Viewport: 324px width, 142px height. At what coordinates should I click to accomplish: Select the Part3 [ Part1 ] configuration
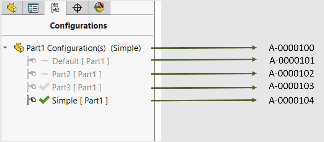tap(77, 88)
